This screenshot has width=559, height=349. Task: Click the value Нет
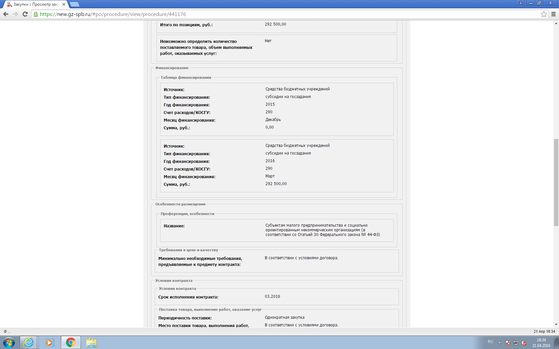[268, 41]
